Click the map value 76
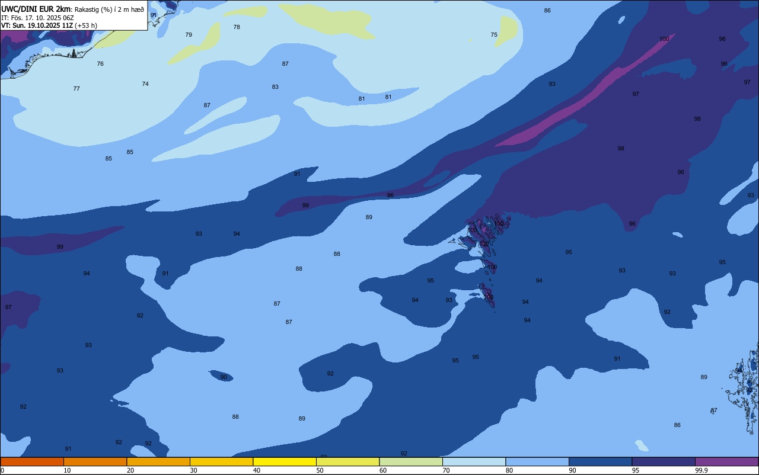Image resolution: width=759 pixels, height=475 pixels. [100, 64]
